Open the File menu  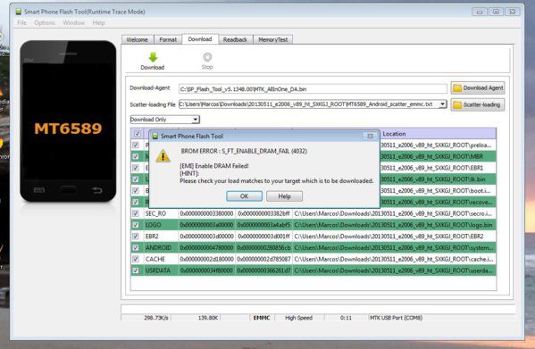pos(21,23)
